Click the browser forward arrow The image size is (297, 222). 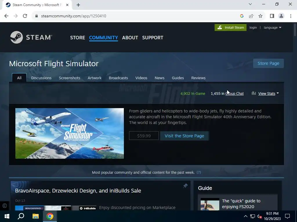coord(16,16)
